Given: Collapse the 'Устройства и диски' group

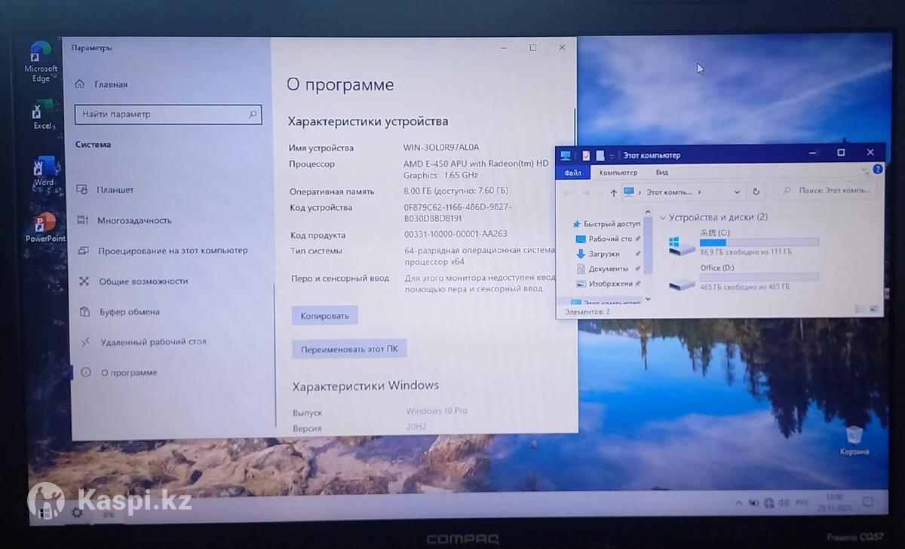Looking at the screenshot, I should pyautogui.click(x=663, y=218).
